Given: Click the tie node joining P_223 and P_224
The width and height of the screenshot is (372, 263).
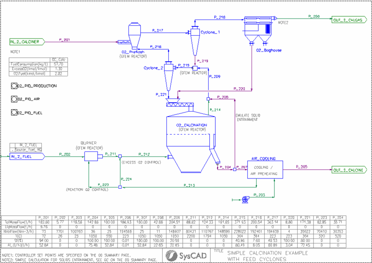Looking at the screenshot, I should coord(120,187).
